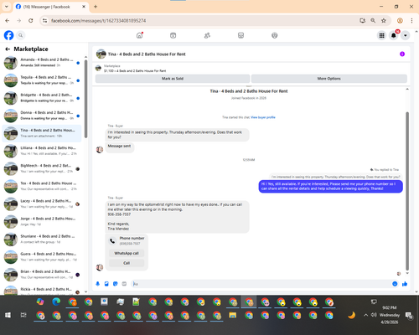
Task: Open Liliana's conversation in the list
Action: tap(42, 151)
